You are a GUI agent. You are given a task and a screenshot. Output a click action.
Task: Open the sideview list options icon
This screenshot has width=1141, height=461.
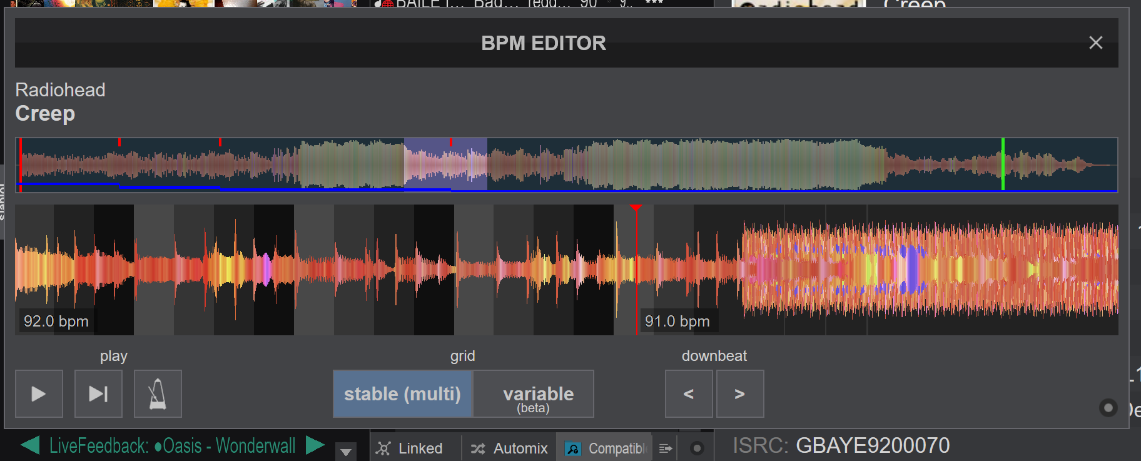[x=666, y=448]
